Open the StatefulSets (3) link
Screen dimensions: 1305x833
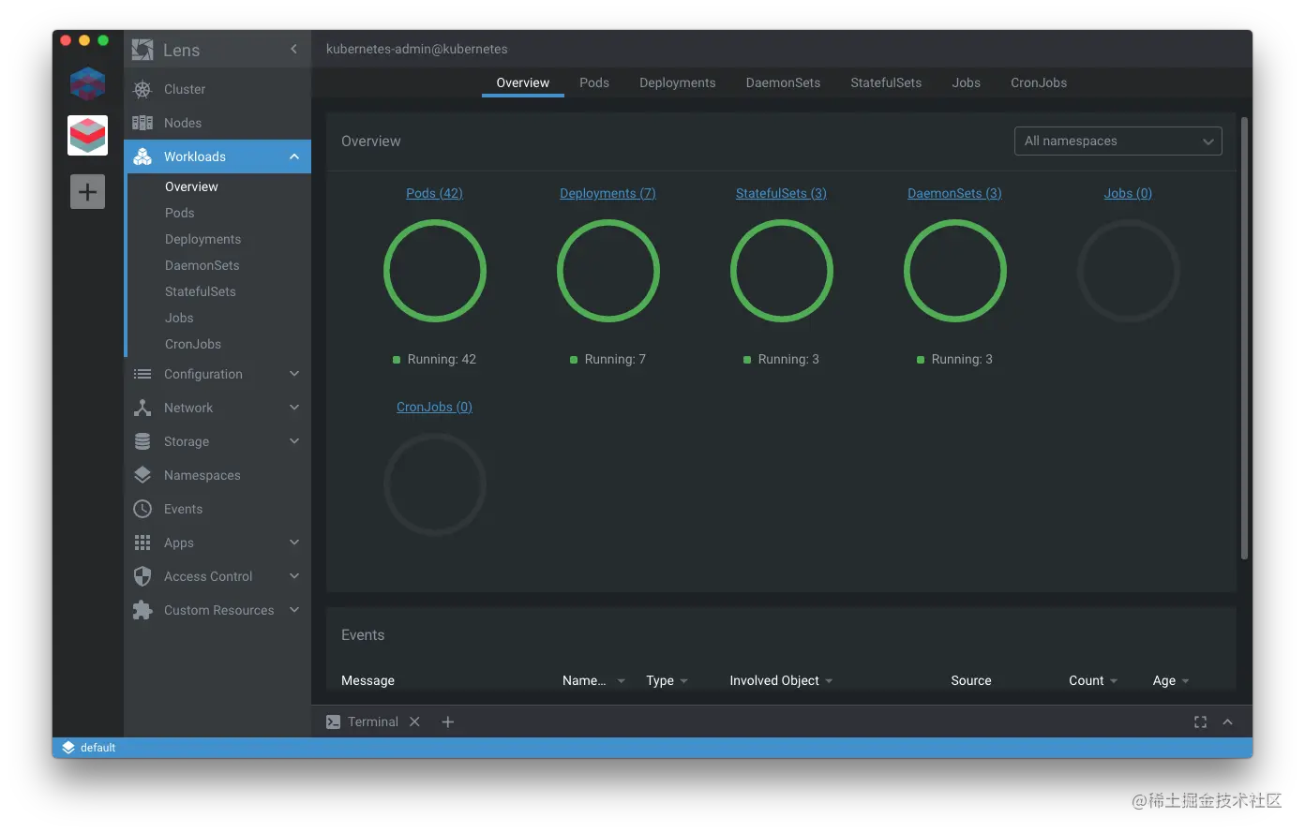pos(781,193)
